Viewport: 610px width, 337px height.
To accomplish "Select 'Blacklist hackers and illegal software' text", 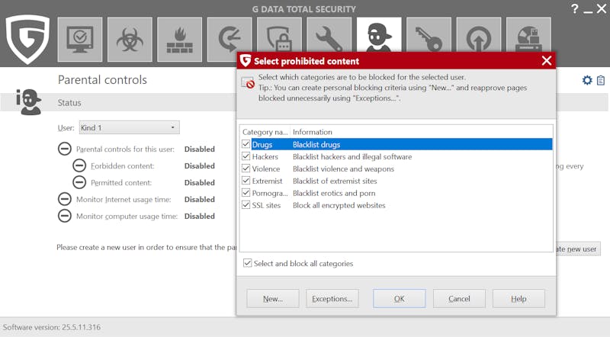I will tap(352, 156).
